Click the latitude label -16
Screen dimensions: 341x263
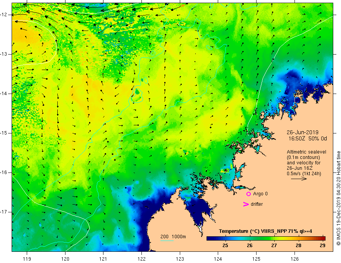click(4, 173)
